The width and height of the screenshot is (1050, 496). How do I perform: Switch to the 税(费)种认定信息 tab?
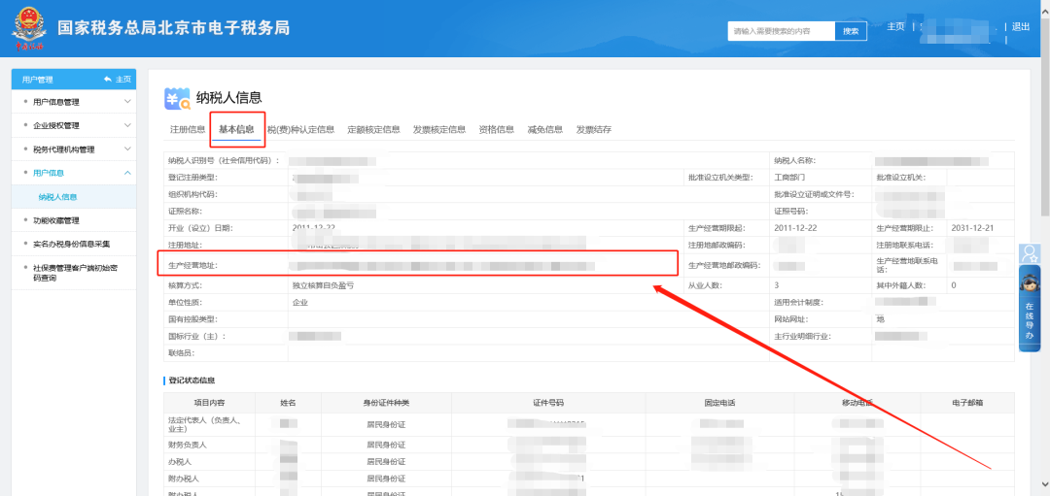(x=300, y=129)
